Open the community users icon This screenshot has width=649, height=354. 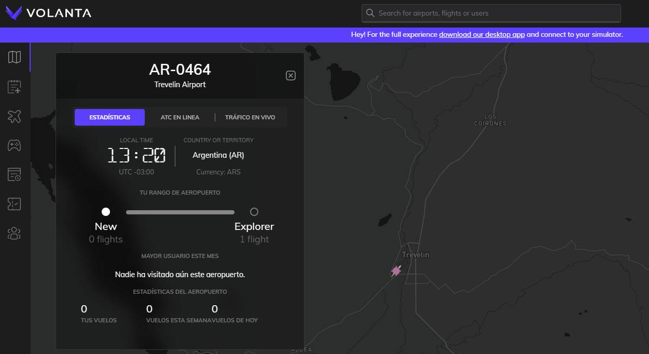pyautogui.click(x=15, y=234)
